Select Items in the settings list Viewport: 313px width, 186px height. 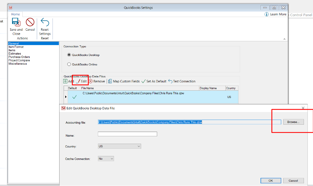(12, 50)
